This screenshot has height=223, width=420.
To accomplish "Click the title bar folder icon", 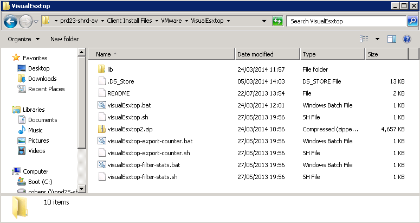I will [x=6, y=5].
